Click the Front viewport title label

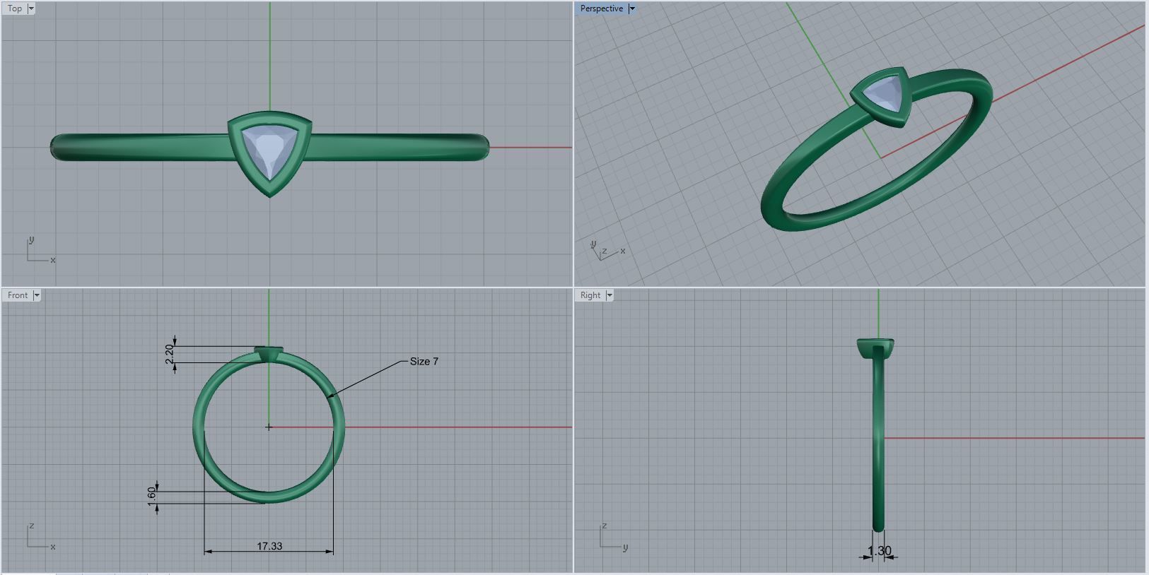pyautogui.click(x=18, y=295)
